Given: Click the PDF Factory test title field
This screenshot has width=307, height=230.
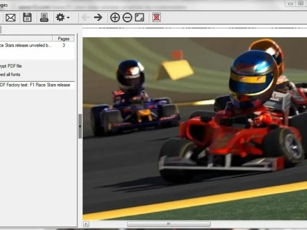Looking at the screenshot, I should coord(36,85).
